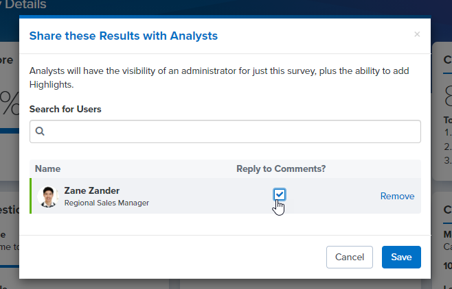Click the Reply to Comments? column header
452x289 pixels.
click(281, 168)
